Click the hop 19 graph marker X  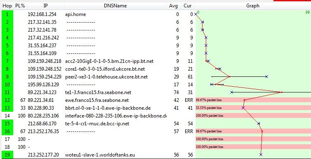(x=261, y=154)
